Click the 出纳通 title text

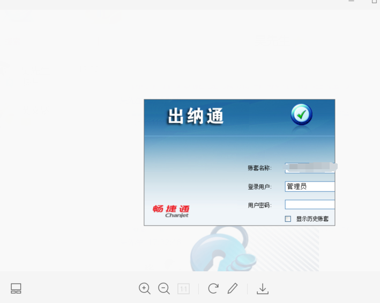(x=196, y=116)
